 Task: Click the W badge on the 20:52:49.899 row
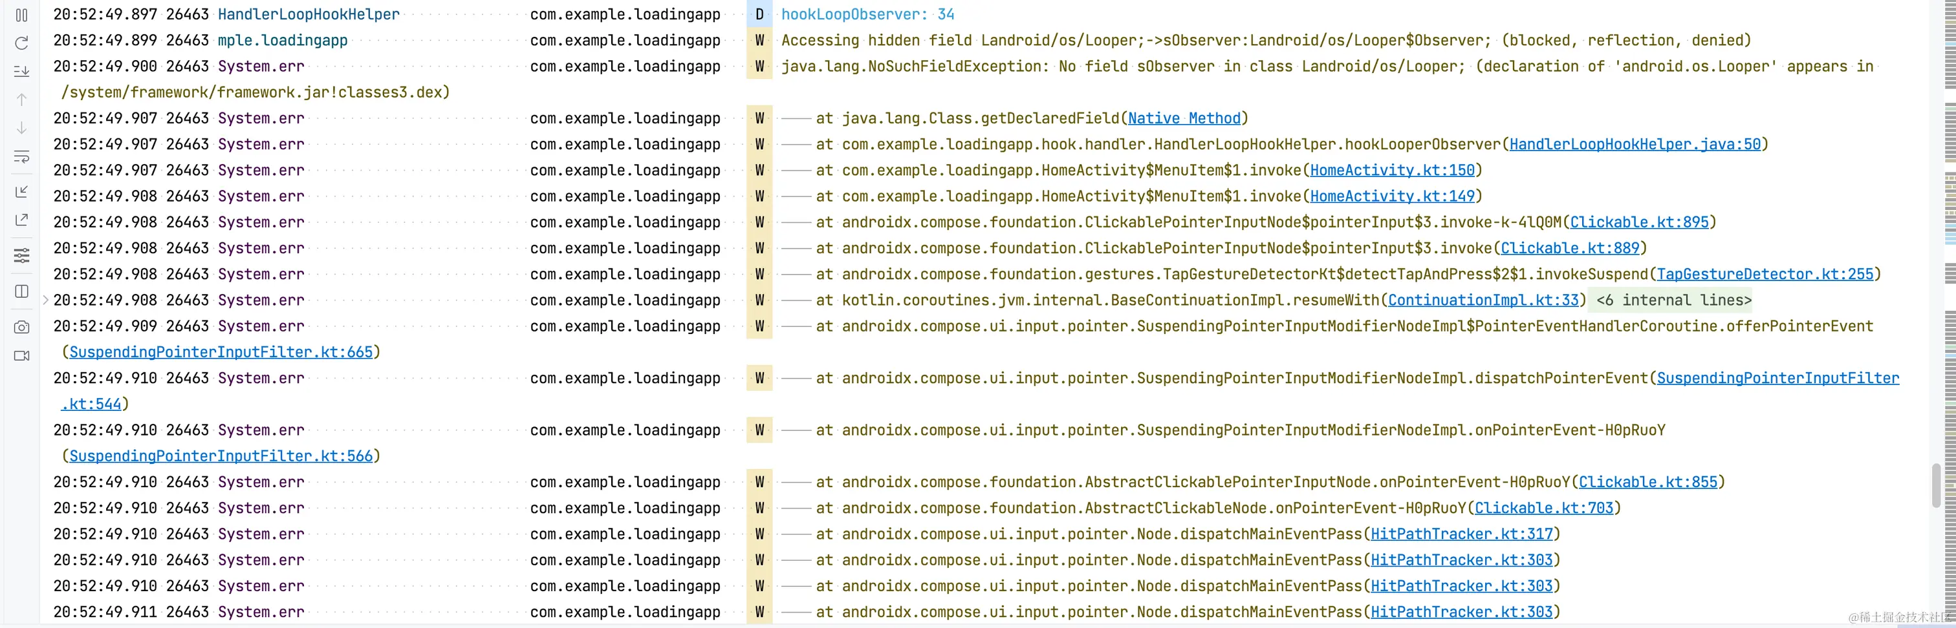(x=759, y=40)
